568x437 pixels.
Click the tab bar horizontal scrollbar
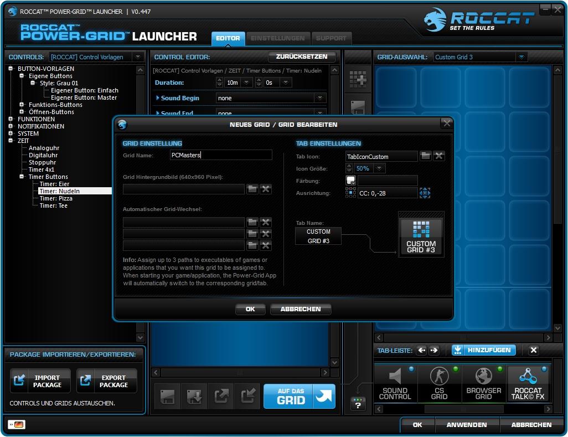pyautogui.click(x=463, y=409)
